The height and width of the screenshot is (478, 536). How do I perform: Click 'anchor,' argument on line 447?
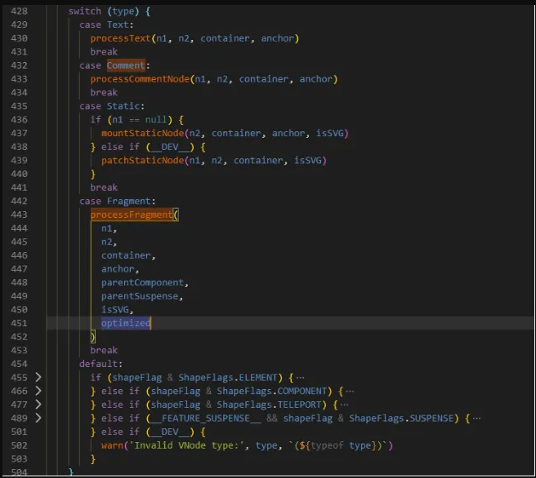click(120, 269)
